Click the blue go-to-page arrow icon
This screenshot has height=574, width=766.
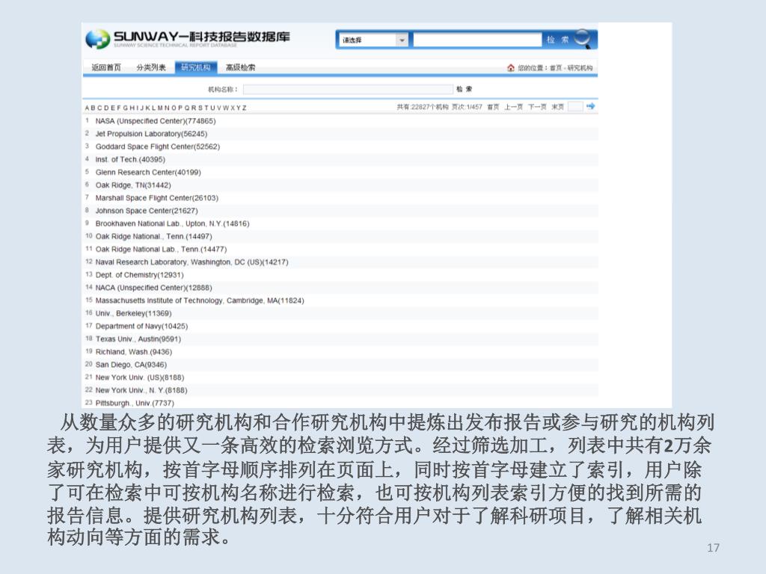[591, 106]
